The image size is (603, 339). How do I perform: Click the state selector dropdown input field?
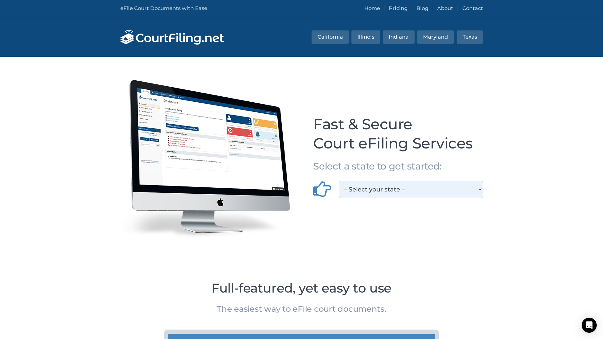[x=410, y=189]
